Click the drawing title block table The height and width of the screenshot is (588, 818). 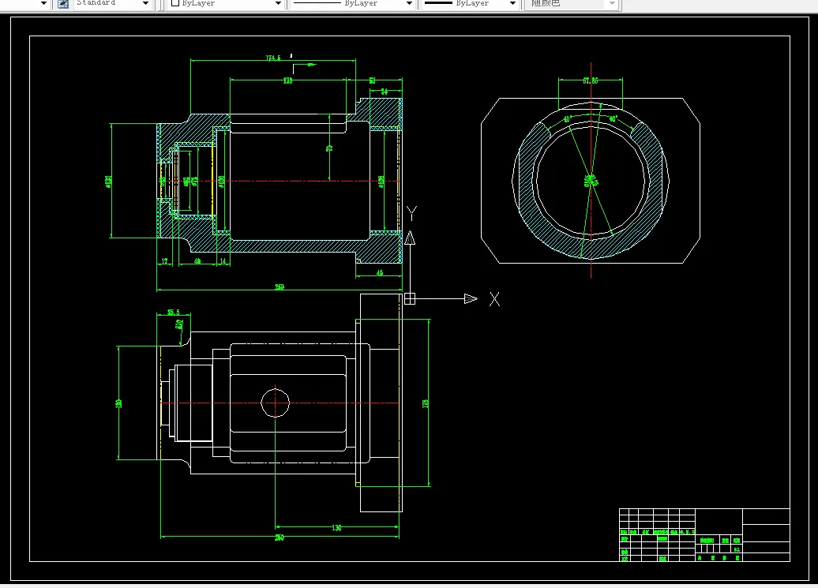pyautogui.click(x=704, y=535)
